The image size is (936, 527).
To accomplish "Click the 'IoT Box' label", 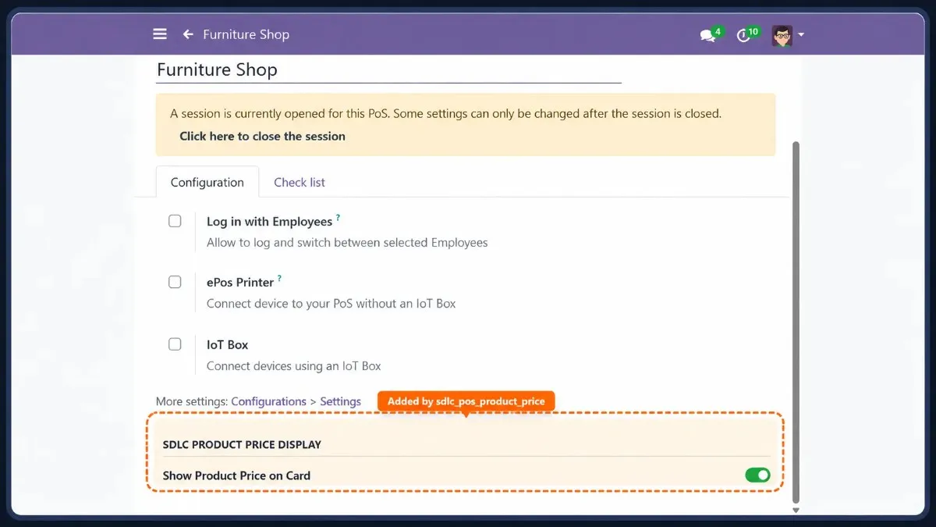I will coord(227,344).
